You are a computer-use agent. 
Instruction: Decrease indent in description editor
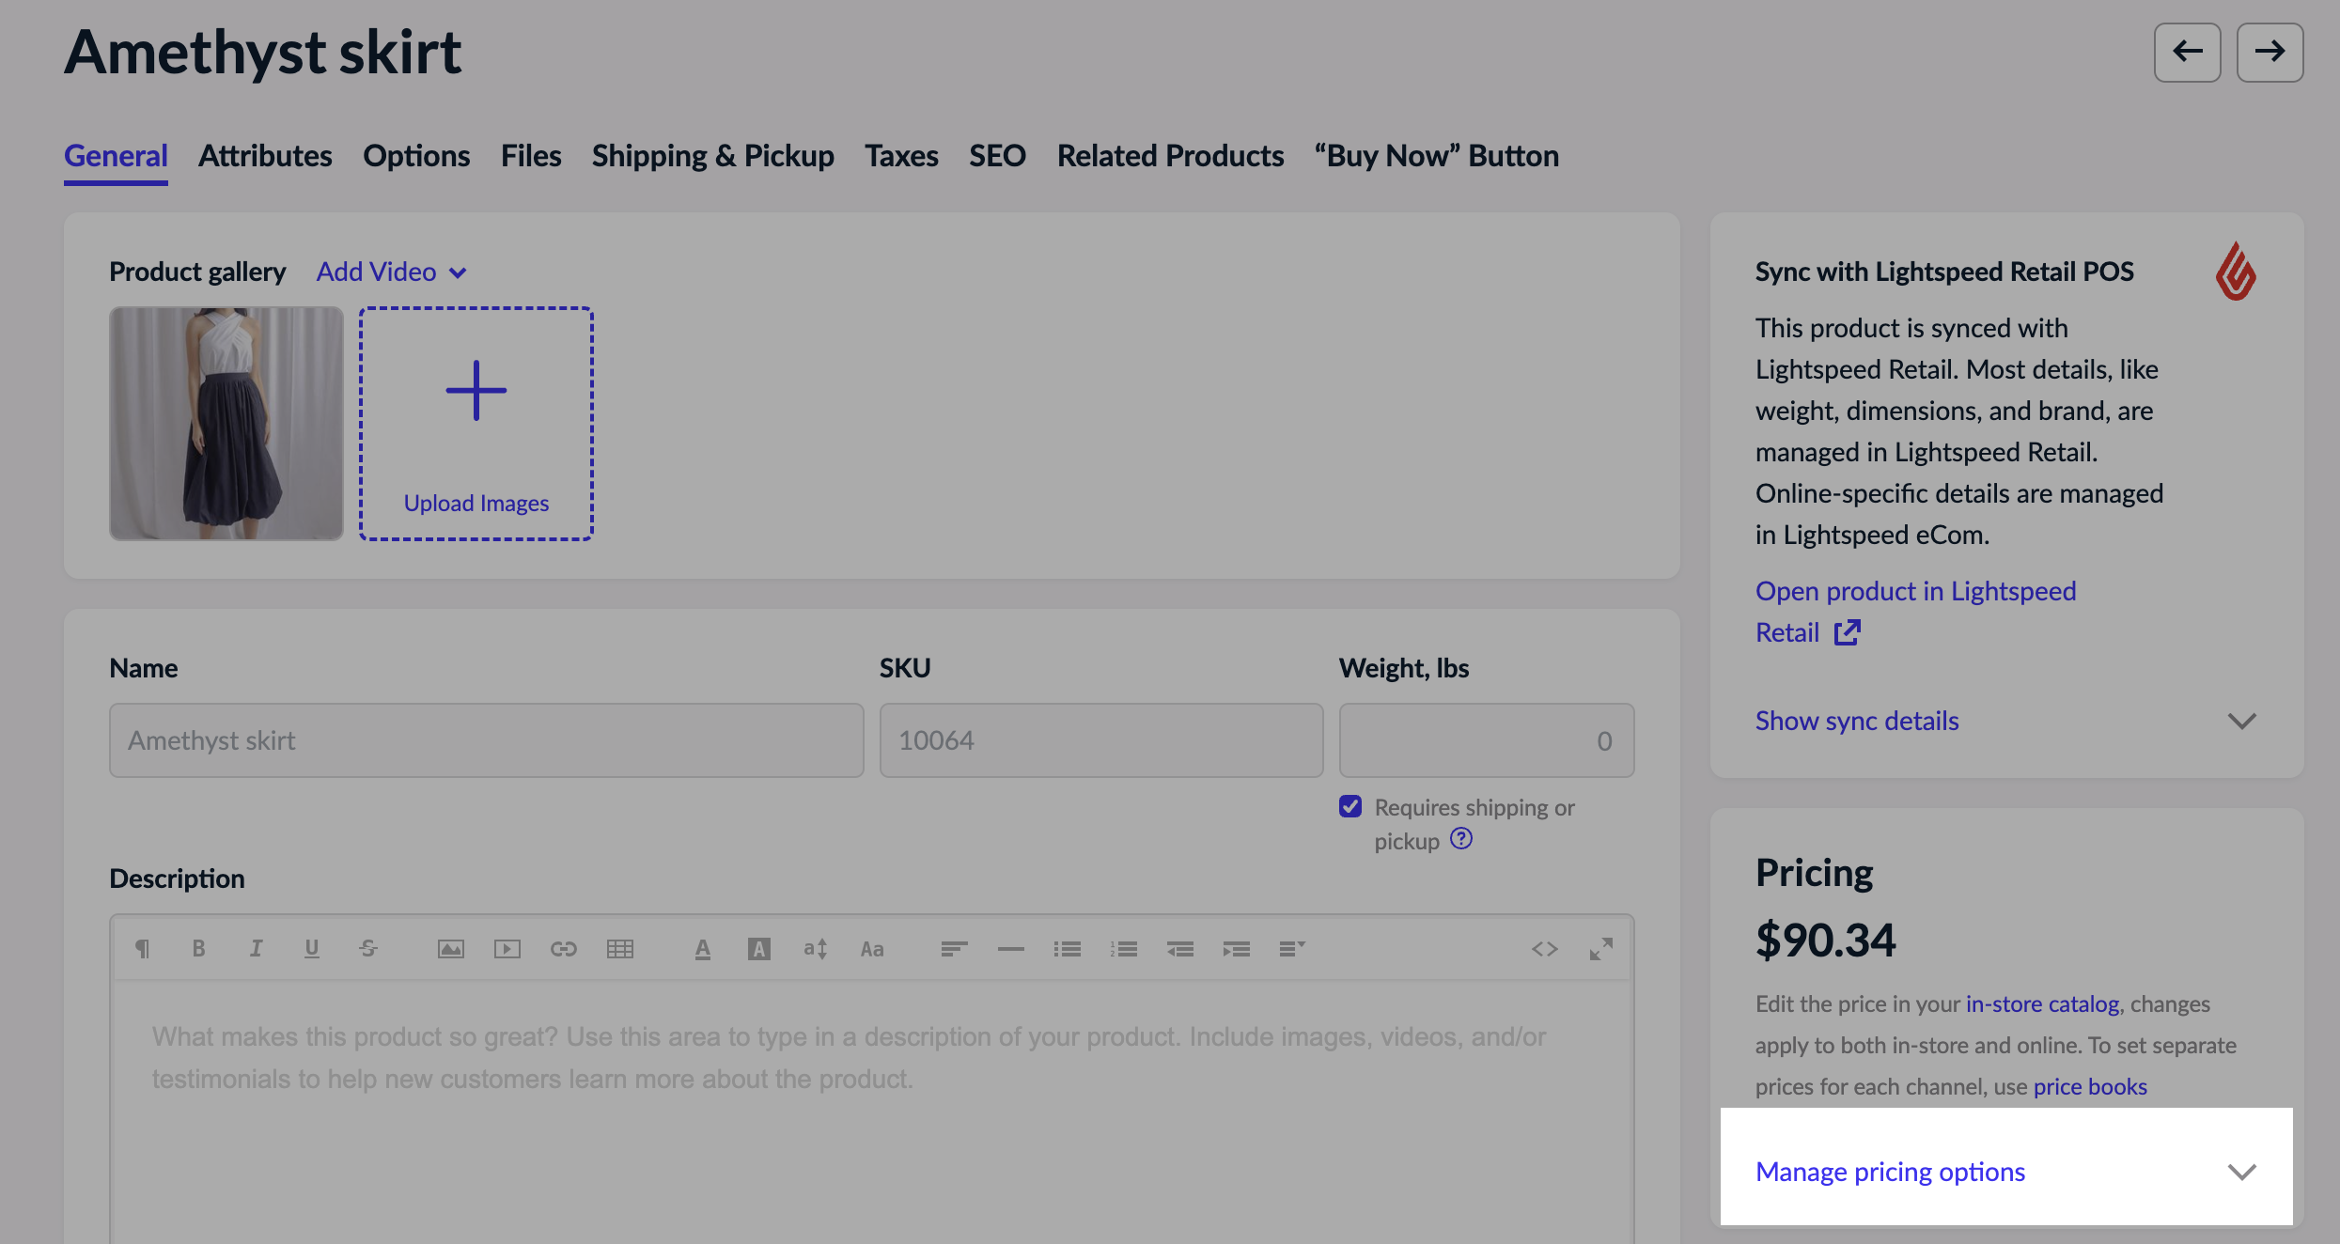pos(1179,949)
